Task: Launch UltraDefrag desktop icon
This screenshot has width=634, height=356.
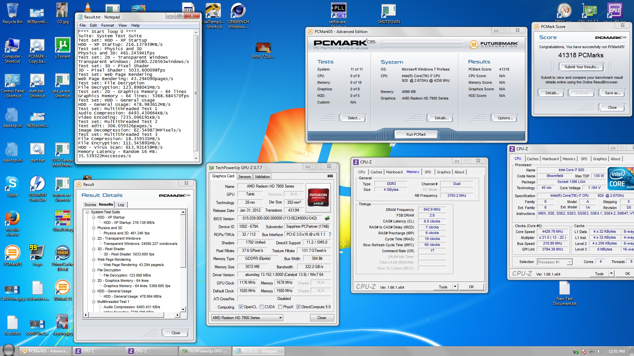Action: pyautogui.click(x=62, y=221)
